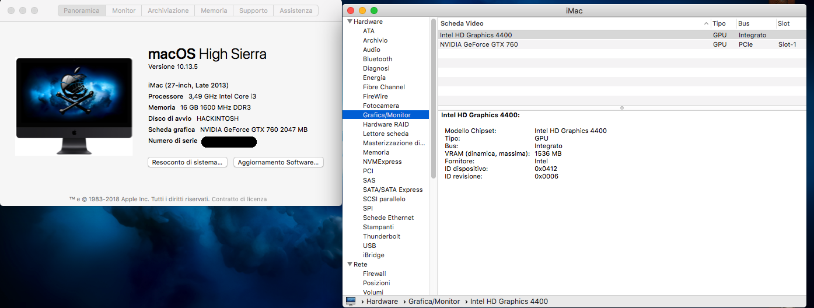Select Stampanti in sidebar

click(378, 227)
